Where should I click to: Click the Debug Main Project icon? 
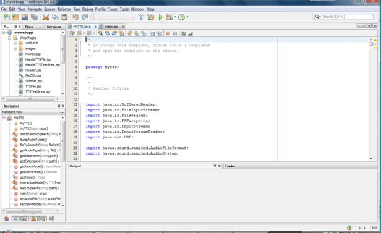coord(169,17)
